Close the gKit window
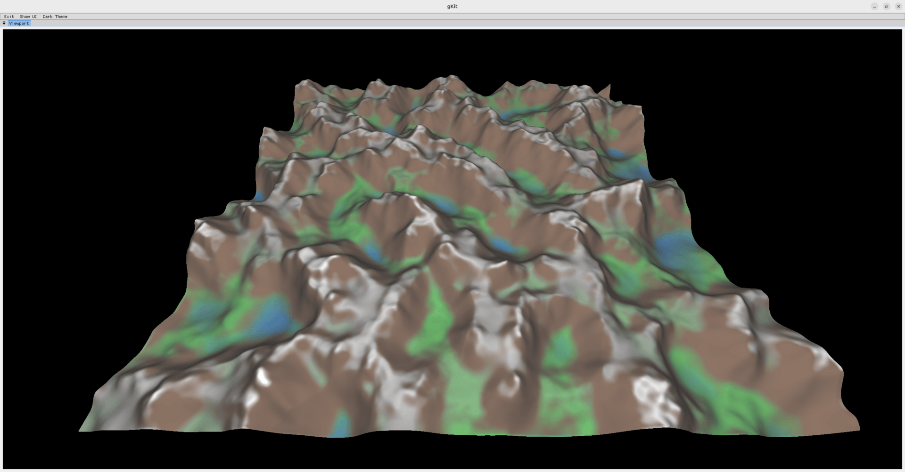This screenshot has height=472, width=905. tap(898, 7)
